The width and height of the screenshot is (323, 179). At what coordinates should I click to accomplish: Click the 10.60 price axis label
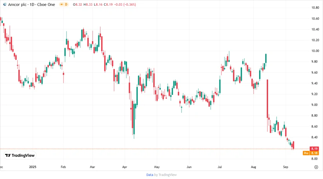315,19
